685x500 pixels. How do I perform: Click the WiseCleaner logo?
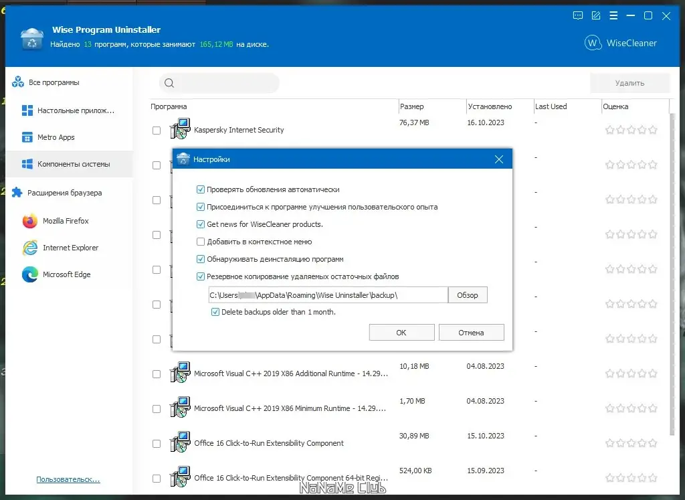[x=620, y=43]
